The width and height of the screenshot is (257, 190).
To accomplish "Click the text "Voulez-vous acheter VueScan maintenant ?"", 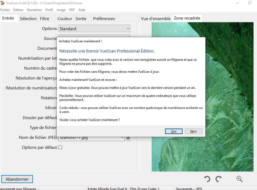I will tap(90, 120).
